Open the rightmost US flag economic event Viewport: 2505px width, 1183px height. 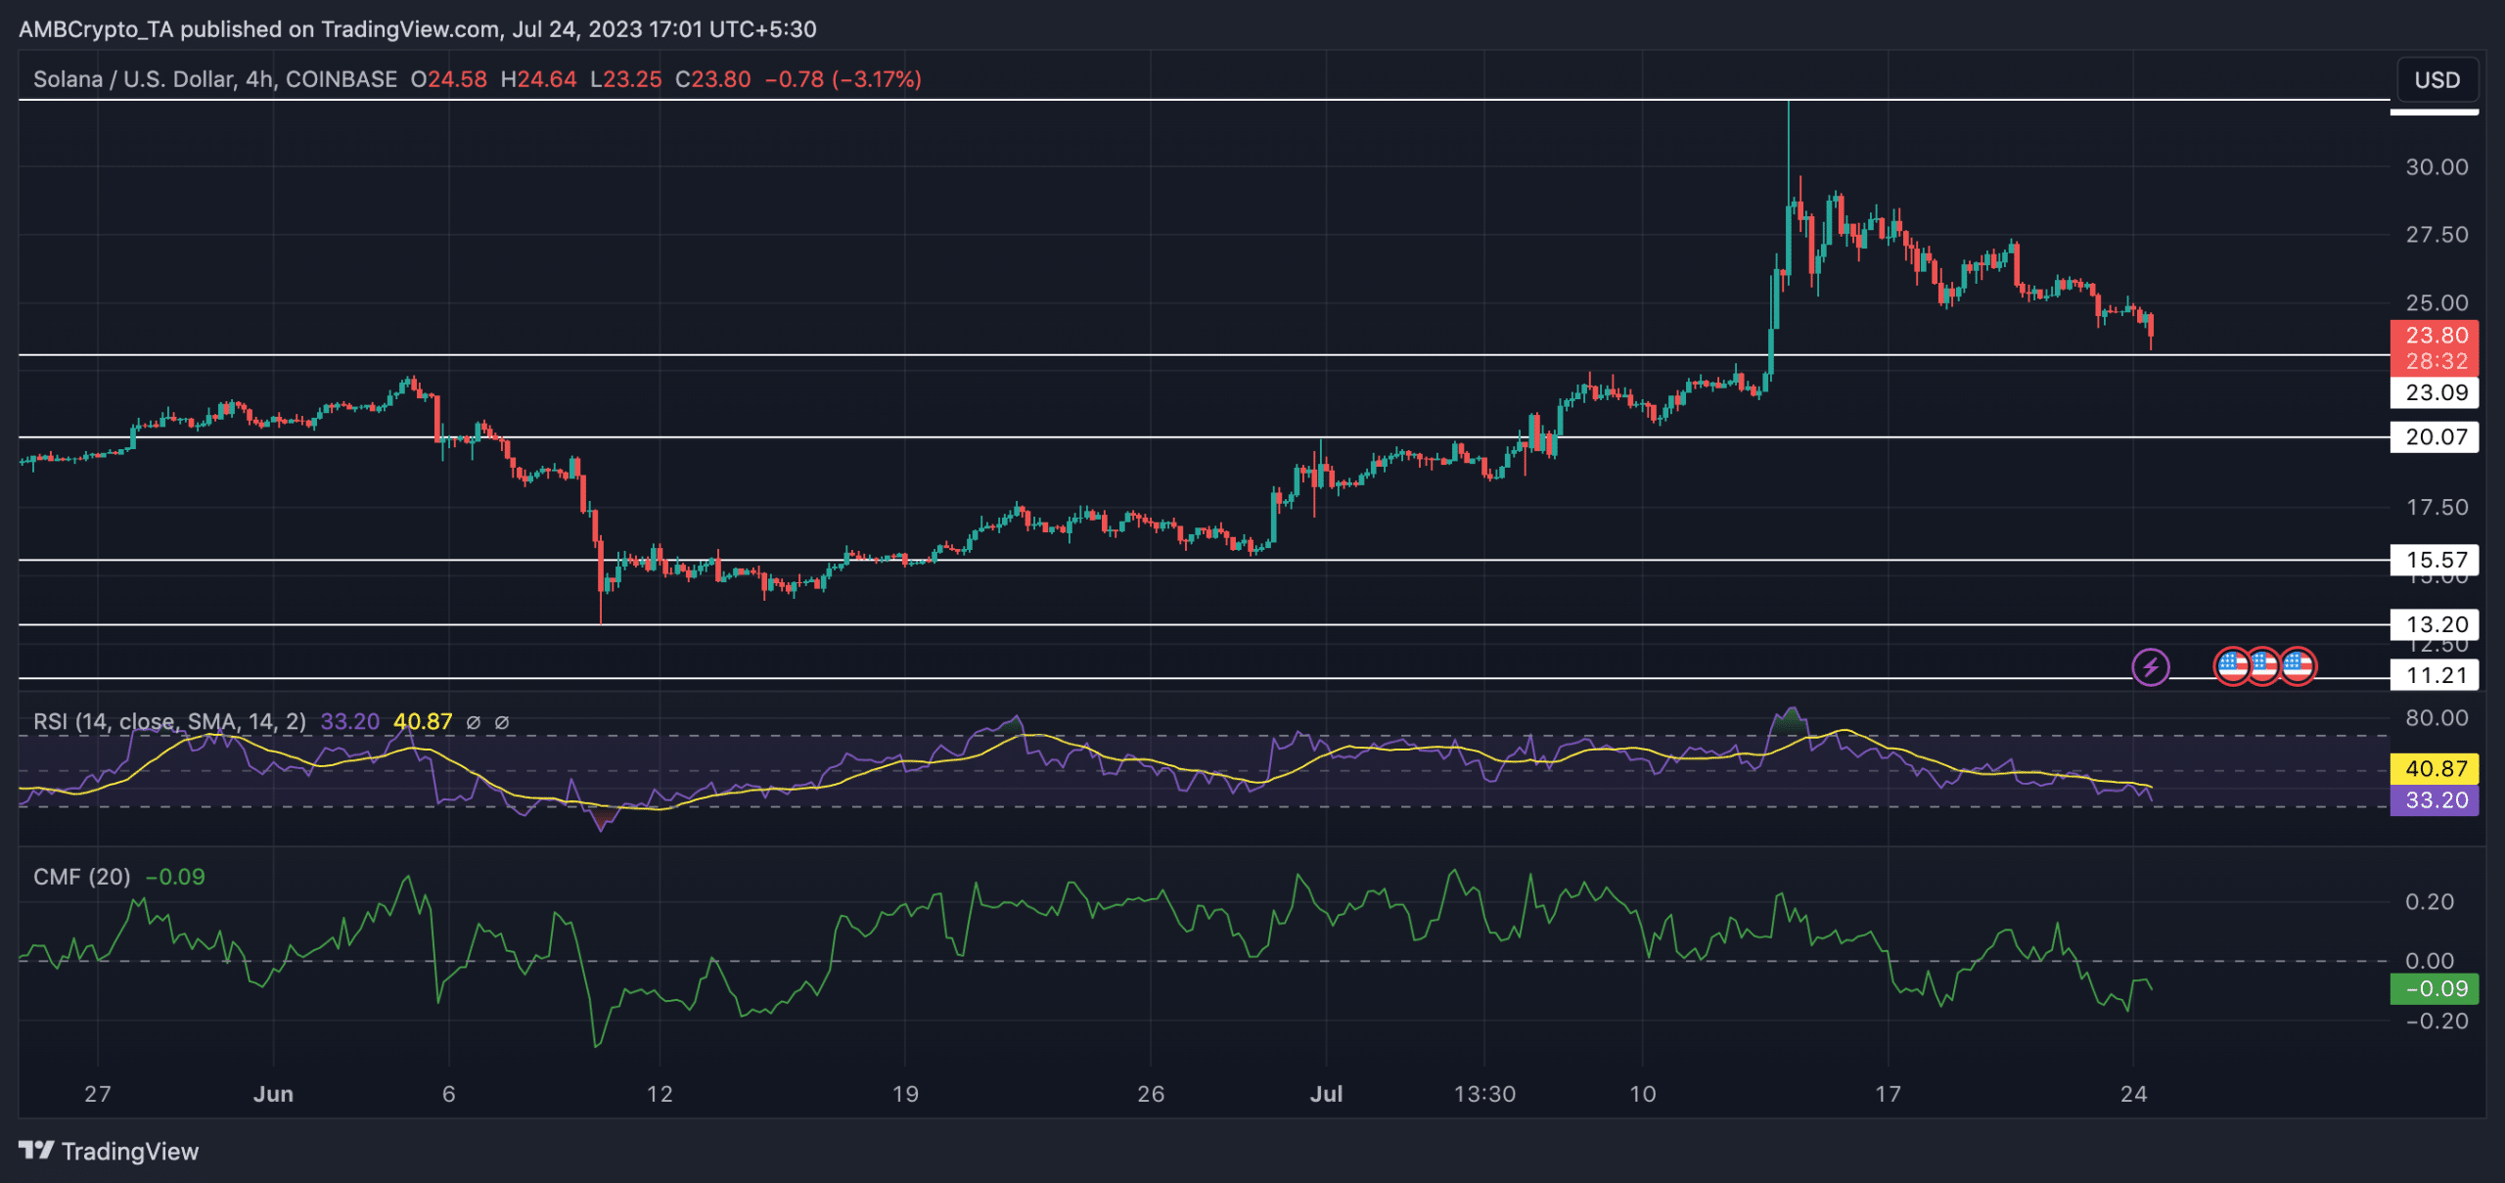click(x=2298, y=666)
